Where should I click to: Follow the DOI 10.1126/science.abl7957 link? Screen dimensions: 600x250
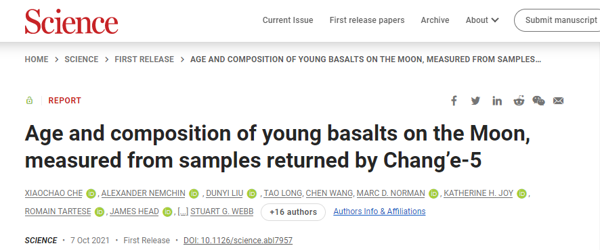(238, 241)
